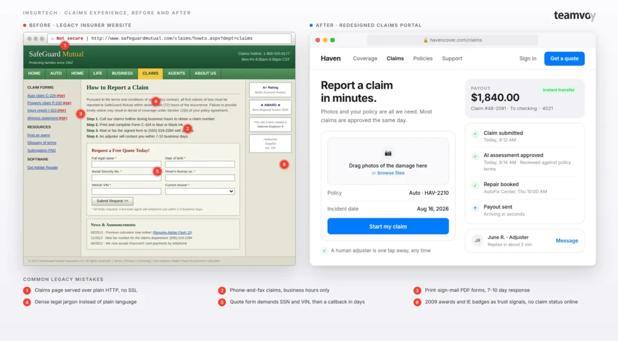Screen dimensions: 618x341
Task: Open the Witness statement PDF link
Action: click(47, 119)
